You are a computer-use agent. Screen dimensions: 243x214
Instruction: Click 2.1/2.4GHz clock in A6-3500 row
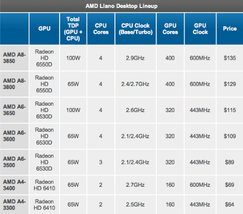tap(135, 162)
